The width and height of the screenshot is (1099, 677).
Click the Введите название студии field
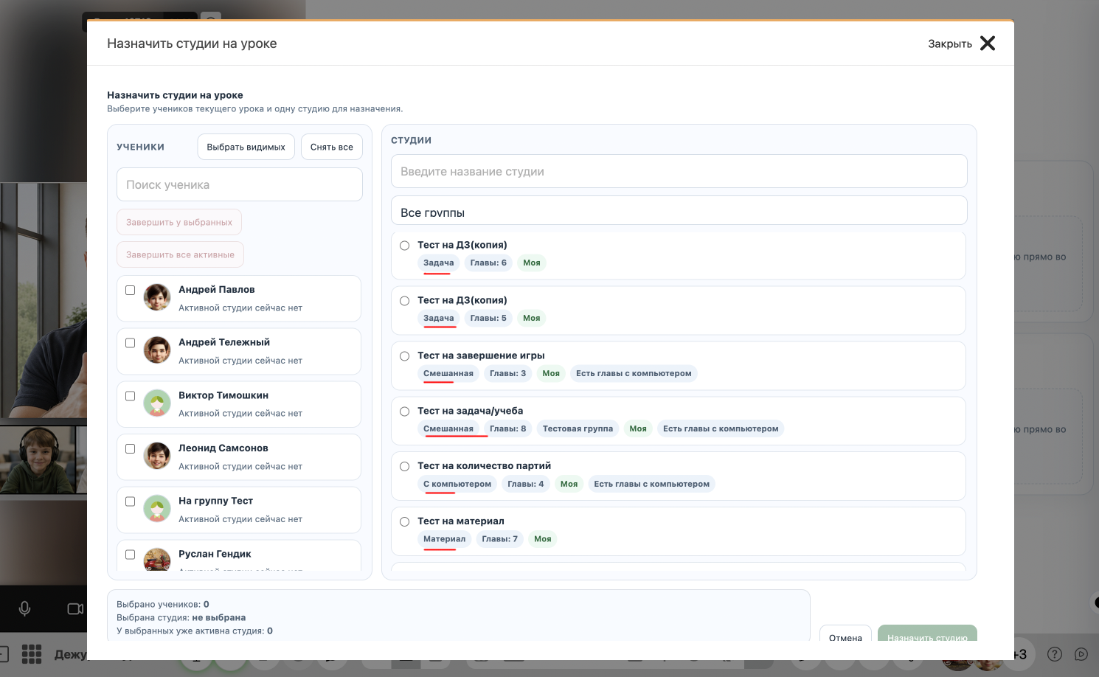[x=679, y=171]
